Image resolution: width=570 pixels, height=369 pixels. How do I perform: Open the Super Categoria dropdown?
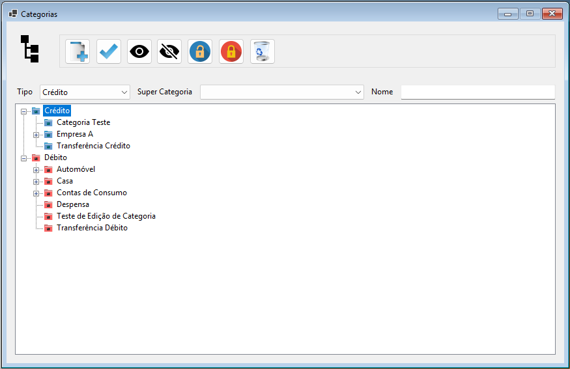[281, 92]
